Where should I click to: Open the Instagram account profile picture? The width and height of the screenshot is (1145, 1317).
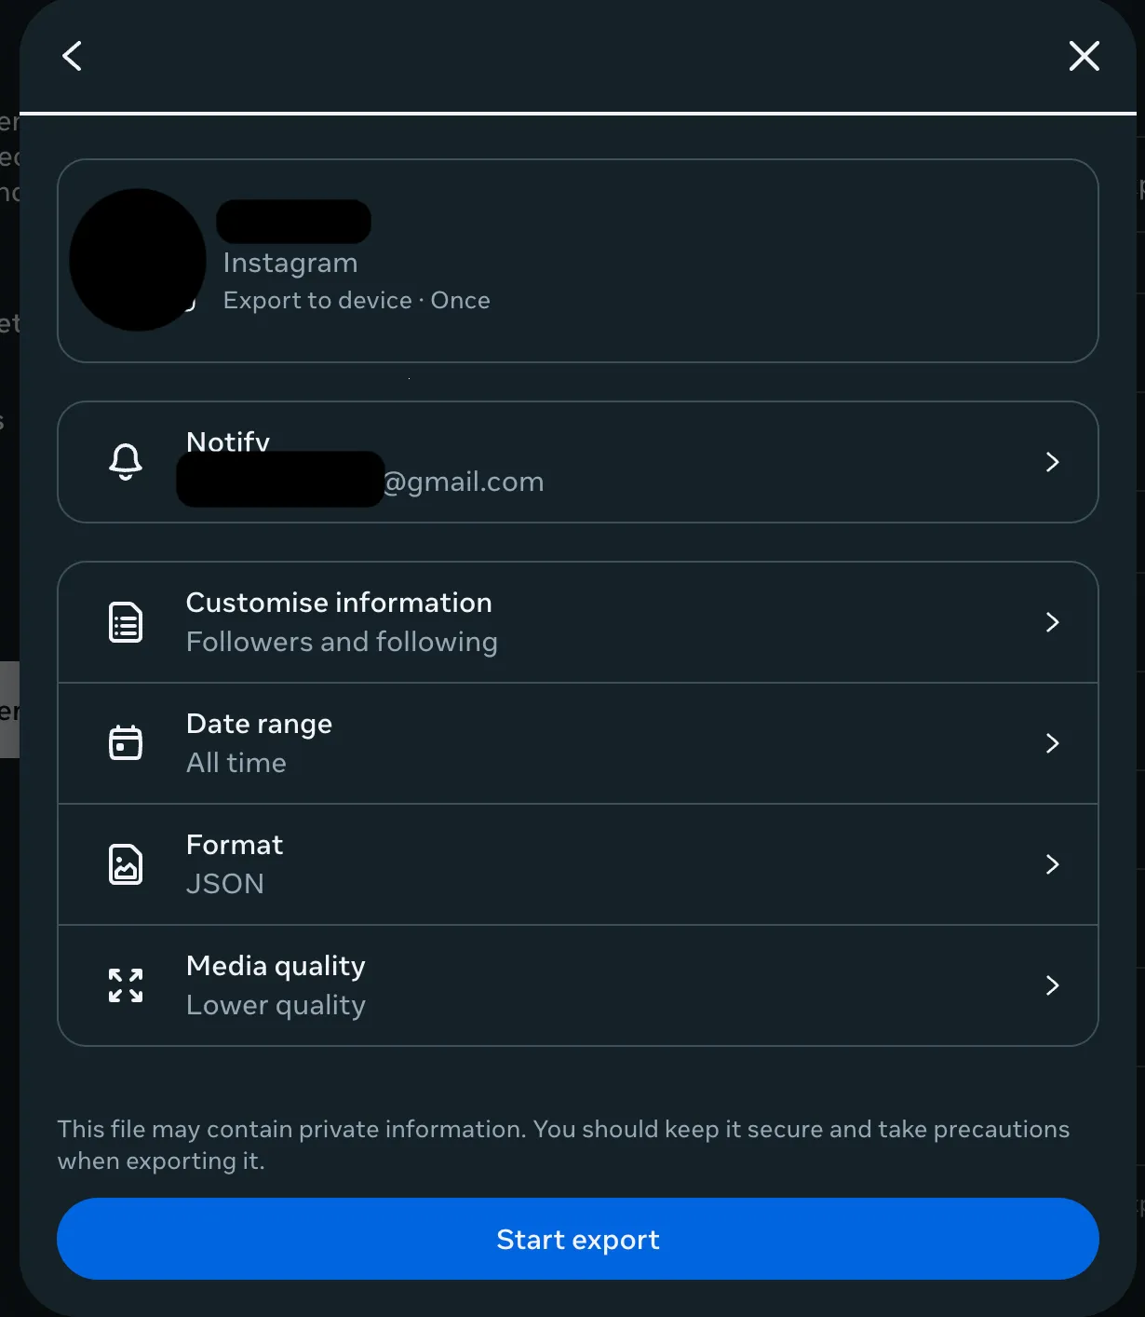click(137, 261)
